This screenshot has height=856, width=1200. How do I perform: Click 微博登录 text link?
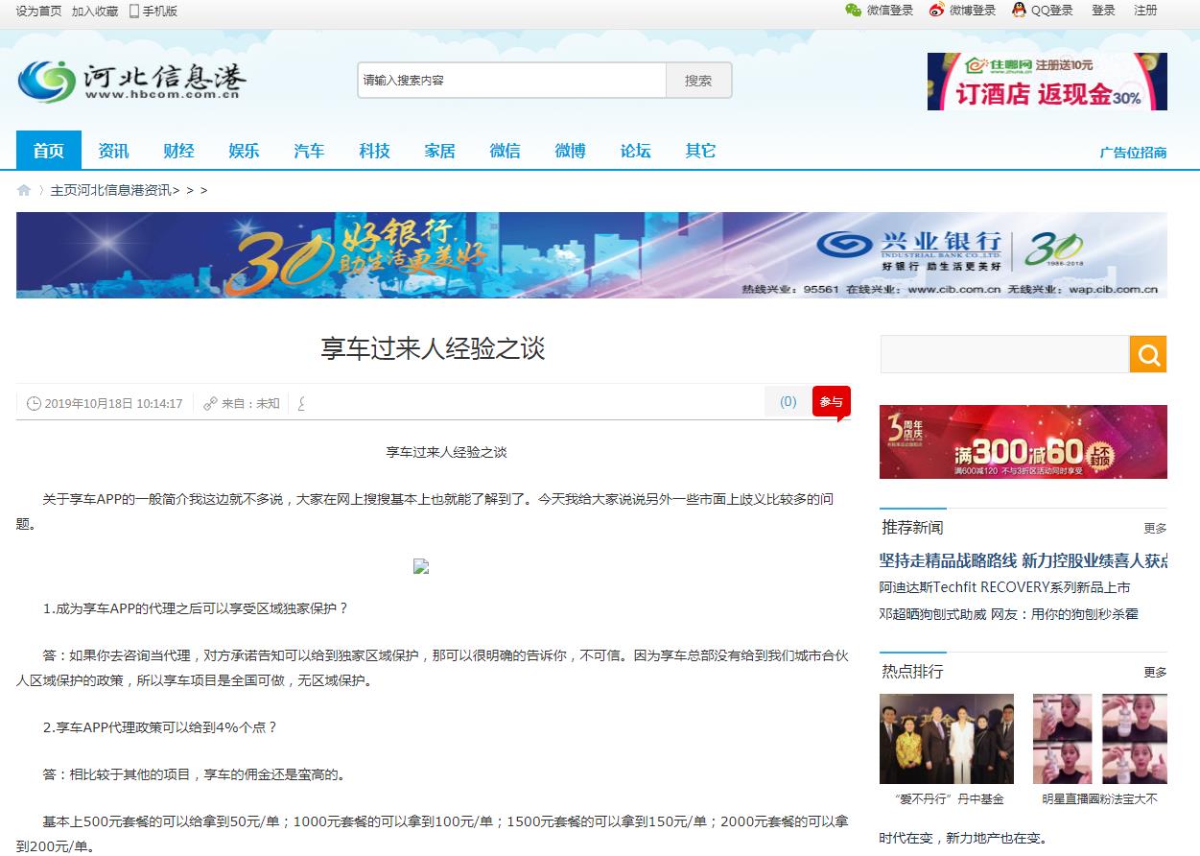click(973, 11)
